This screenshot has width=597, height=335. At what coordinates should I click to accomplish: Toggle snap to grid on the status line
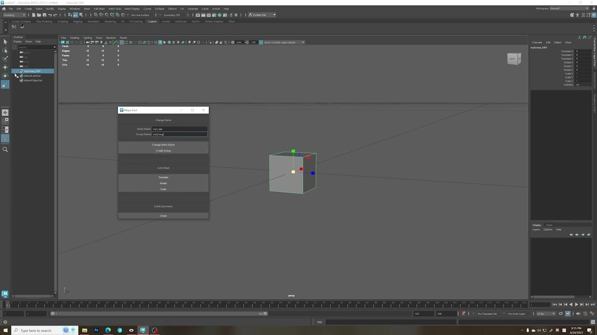click(96, 14)
